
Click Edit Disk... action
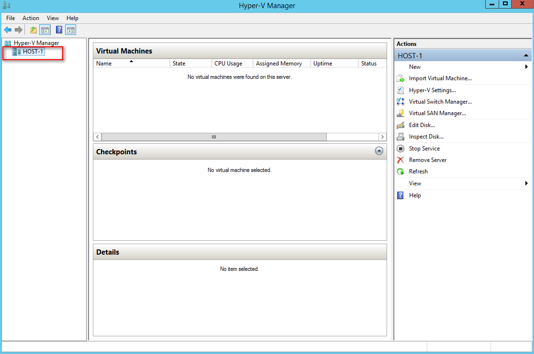pyautogui.click(x=422, y=125)
